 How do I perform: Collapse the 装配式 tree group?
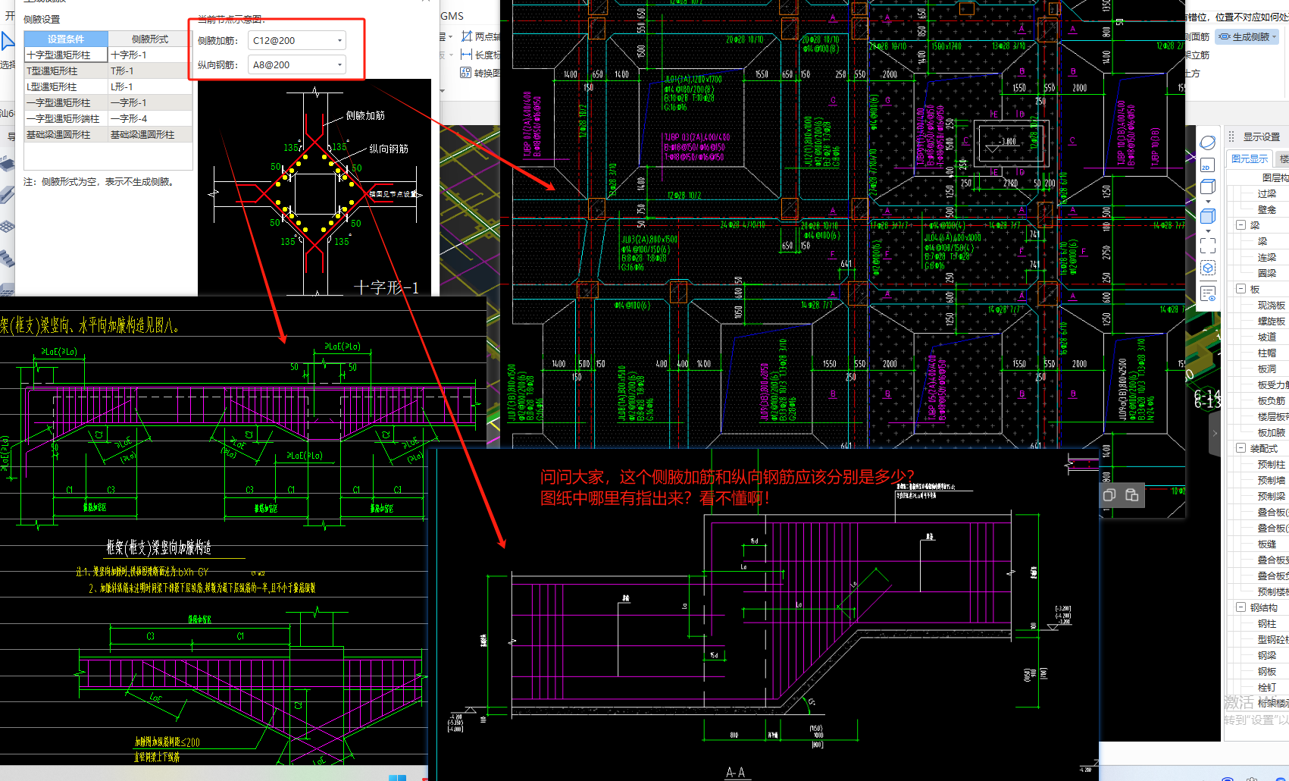coord(1241,448)
